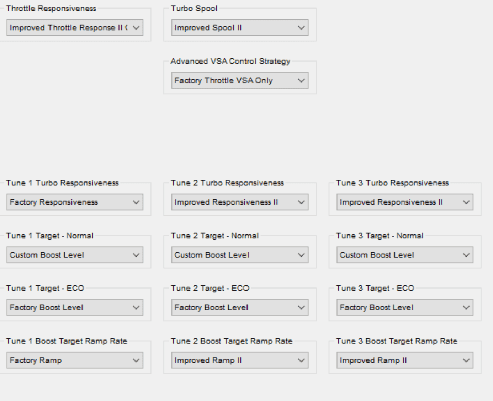Expand Tune 2 Boost Target Ramp Rate
Screen dimensions: 493x401
[x=239, y=360]
